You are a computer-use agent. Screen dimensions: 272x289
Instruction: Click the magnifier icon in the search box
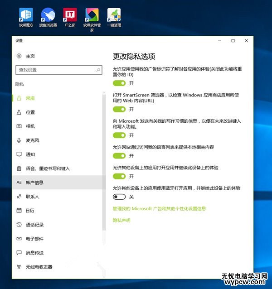click(98, 70)
